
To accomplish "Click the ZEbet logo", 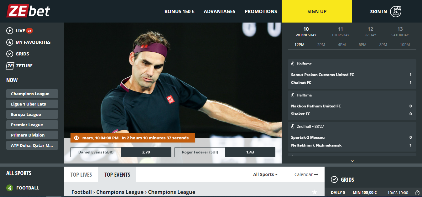I will pos(28,11).
